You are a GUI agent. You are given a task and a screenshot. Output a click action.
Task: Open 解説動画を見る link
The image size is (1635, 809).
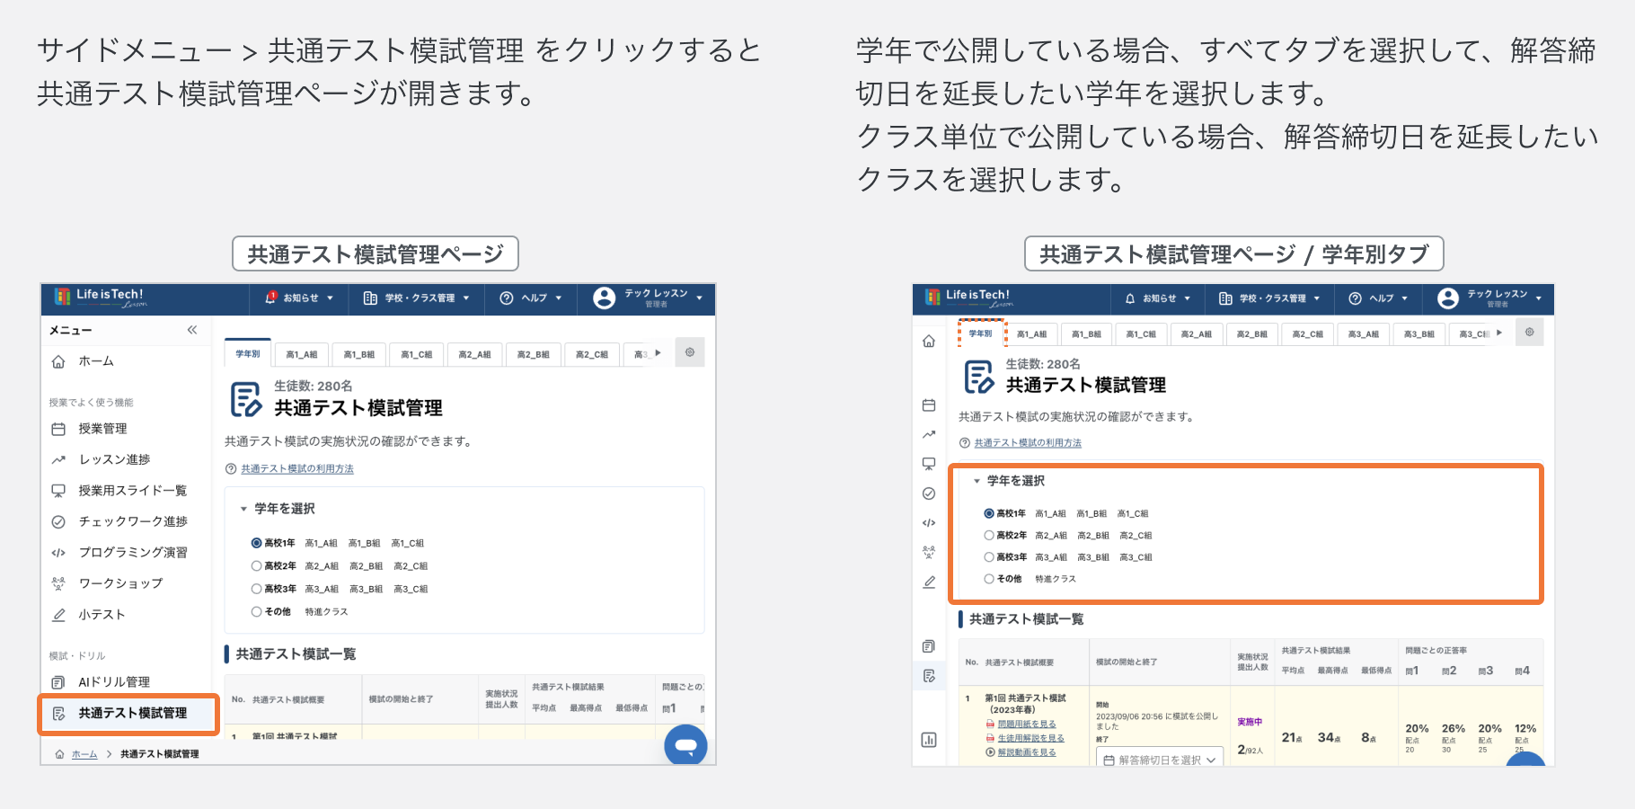tap(1027, 752)
